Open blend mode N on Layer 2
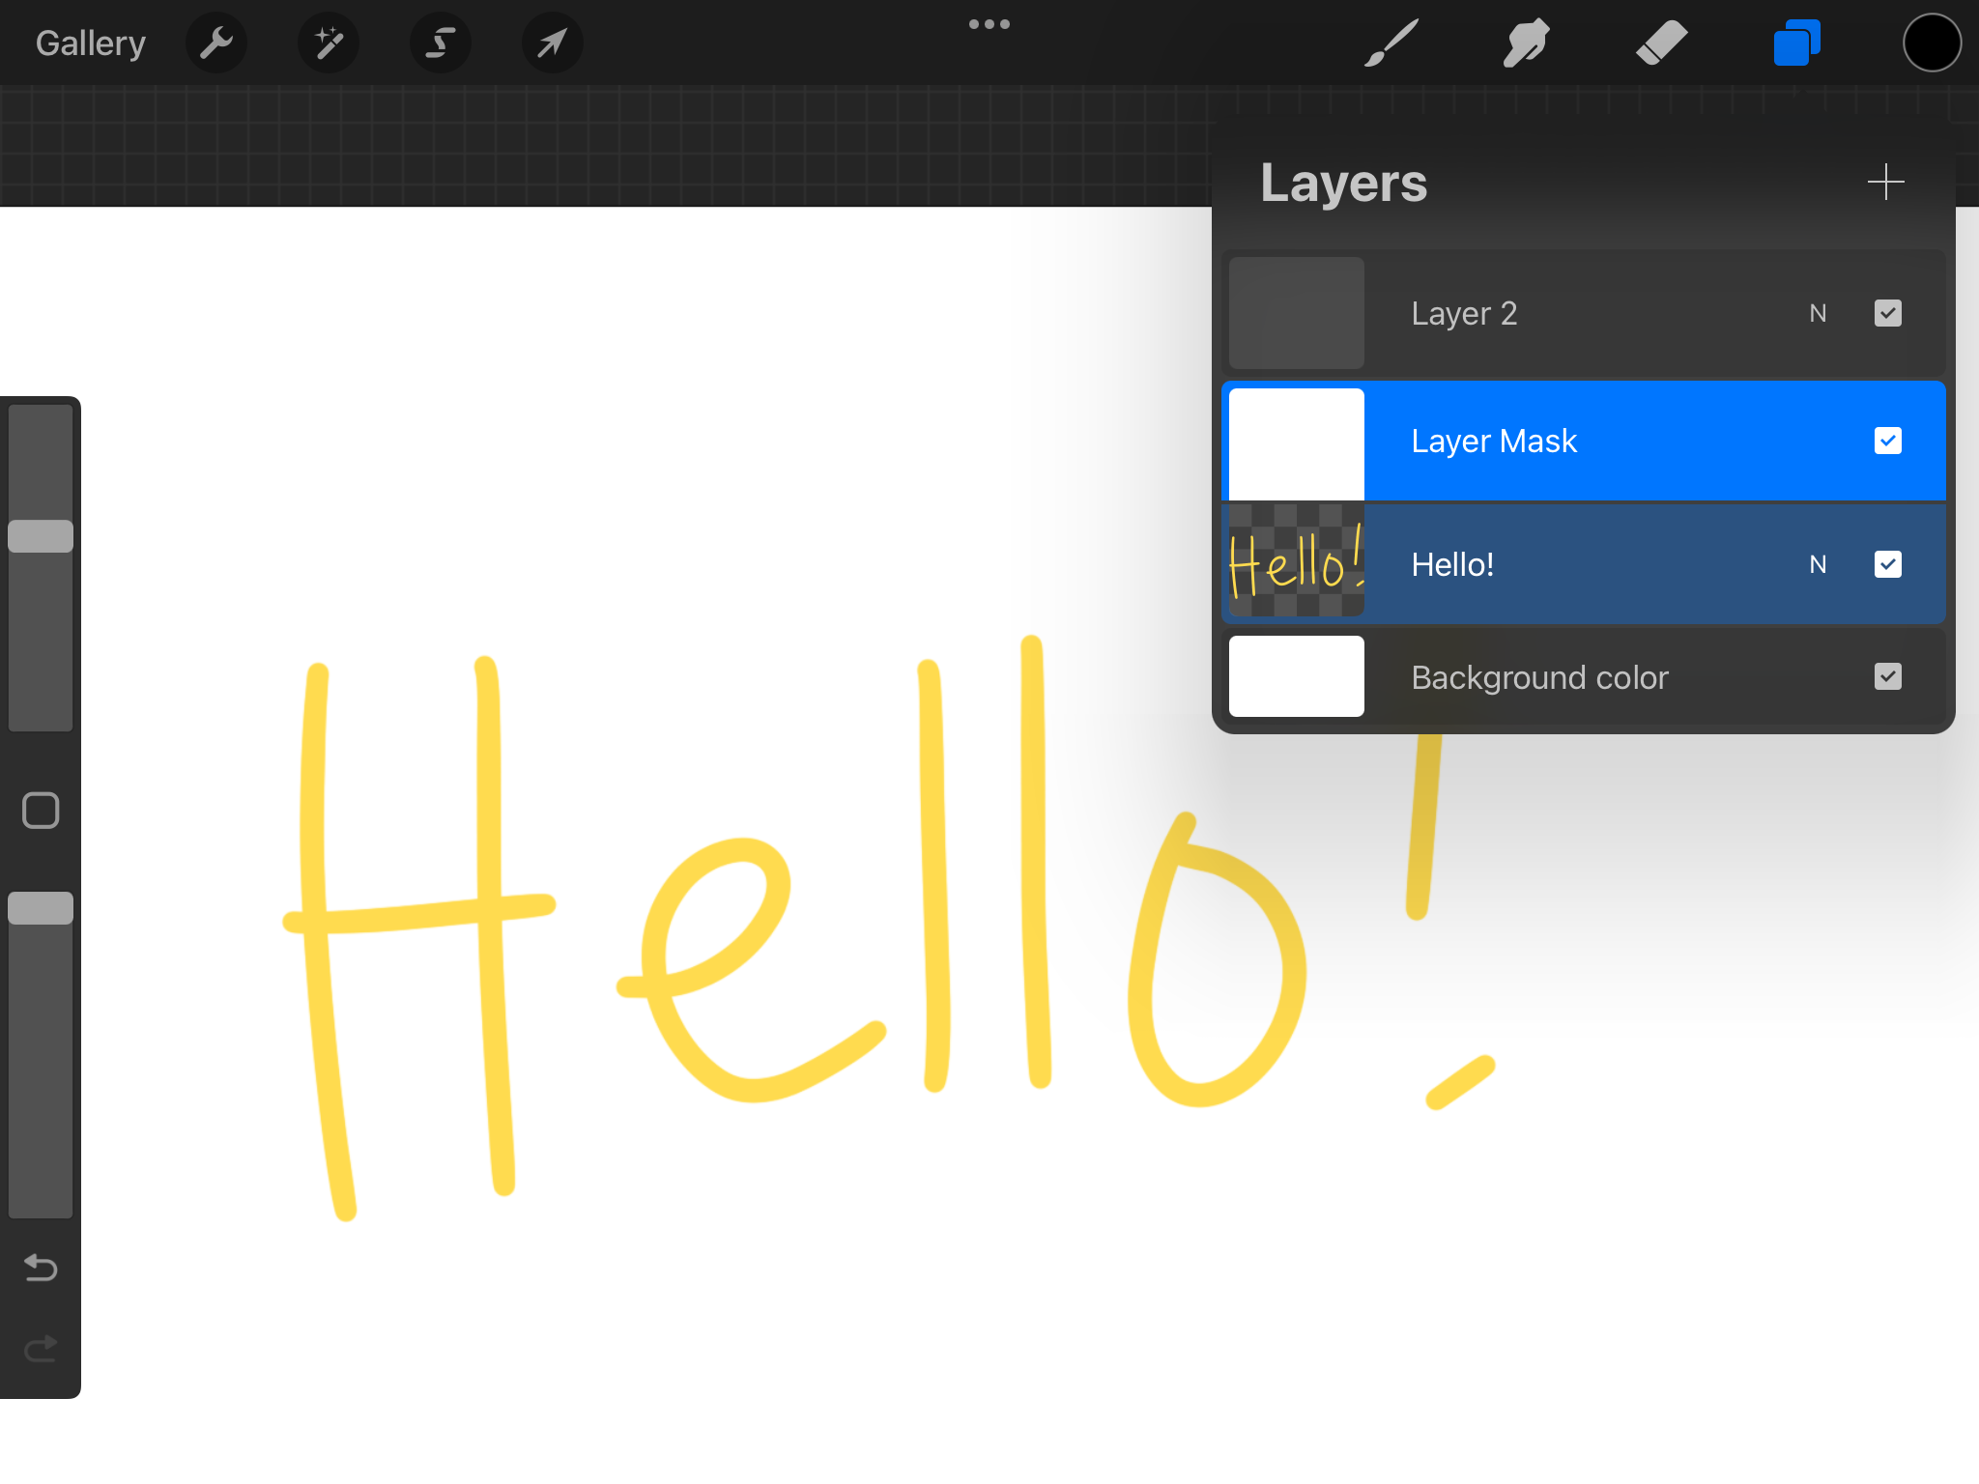Viewport: 1979px width, 1484px height. point(1818,313)
